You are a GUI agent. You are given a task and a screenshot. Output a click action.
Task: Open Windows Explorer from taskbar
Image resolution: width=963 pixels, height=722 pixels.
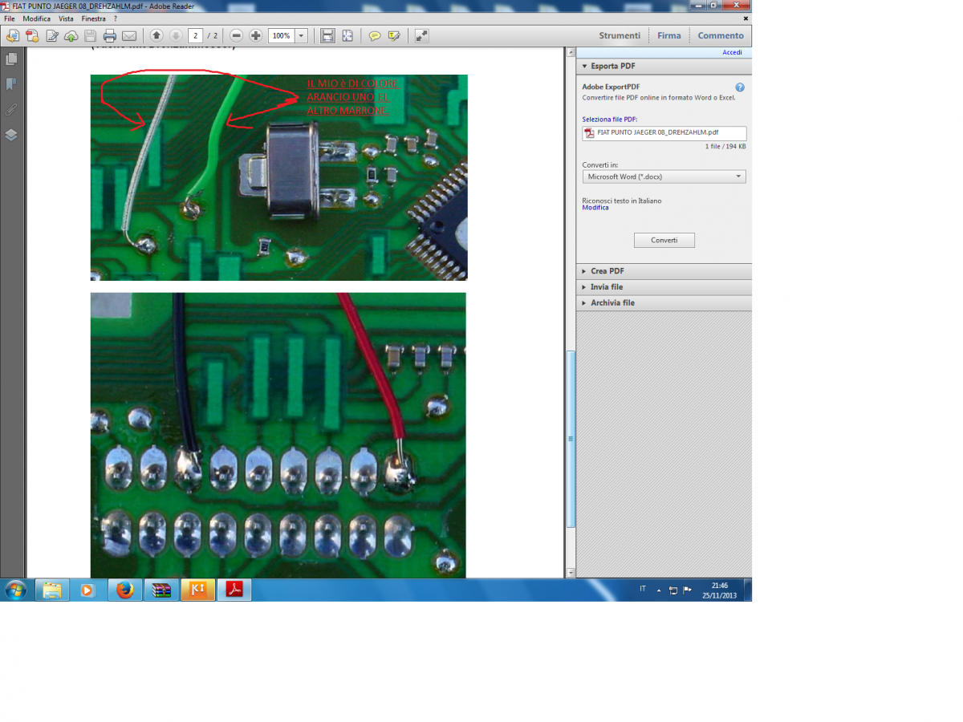(52, 590)
